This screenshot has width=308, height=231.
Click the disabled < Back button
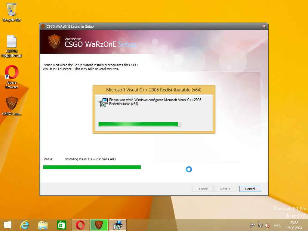(x=203, y=189)
